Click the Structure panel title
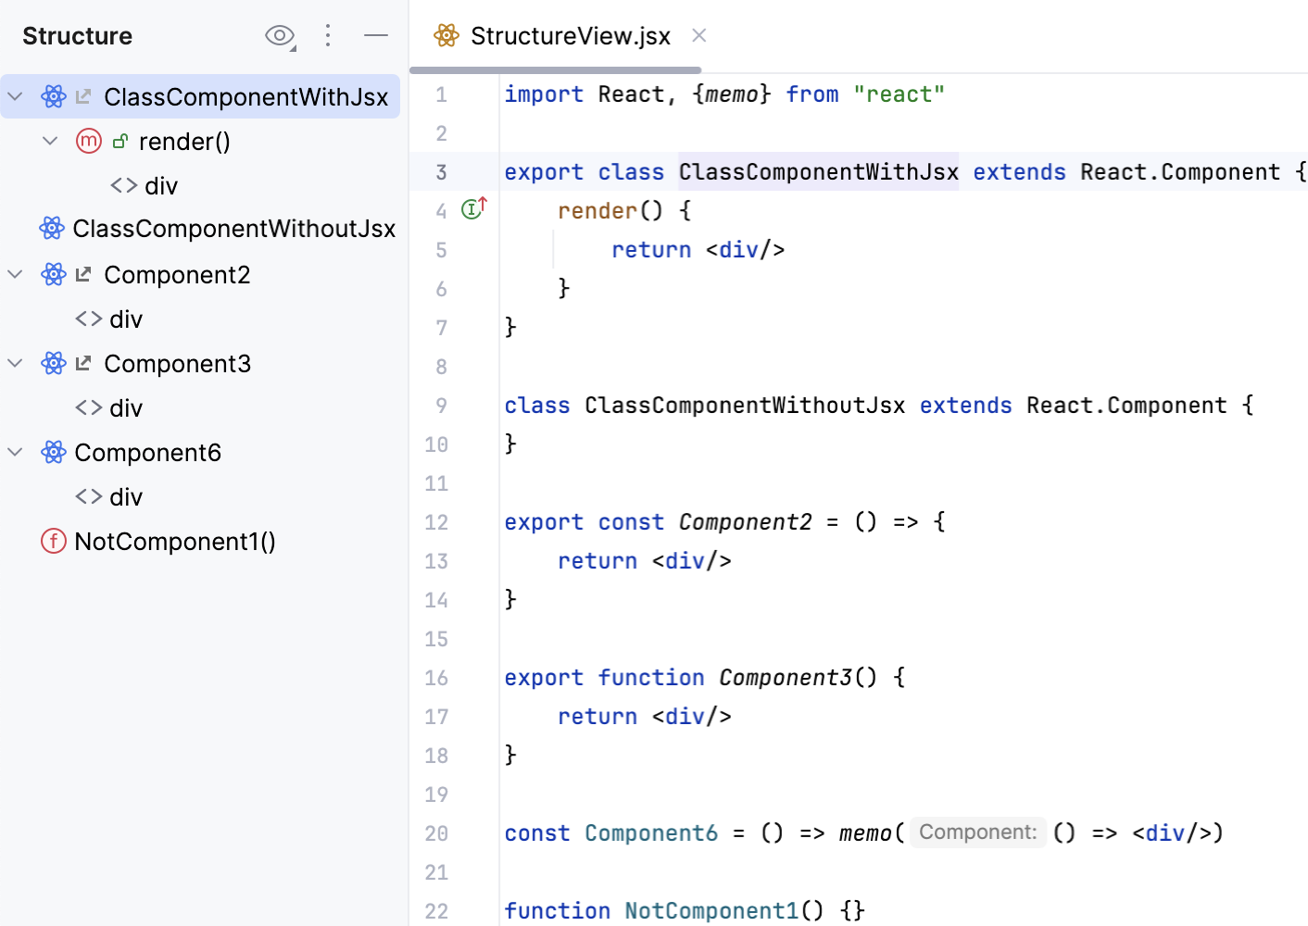This screenshot has width=1308, height=926. pos(76,35)
